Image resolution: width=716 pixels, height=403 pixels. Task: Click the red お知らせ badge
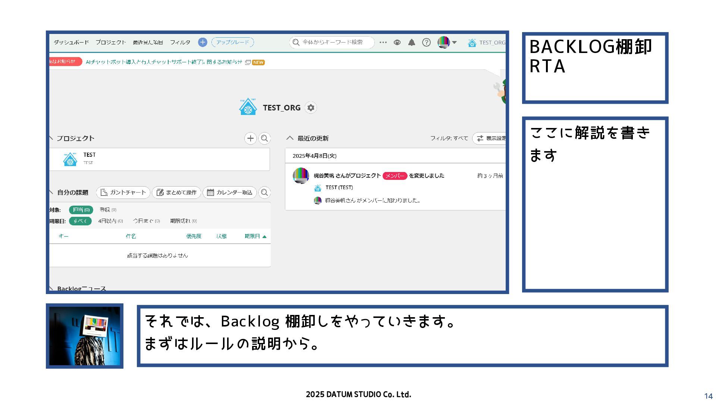click(65, 62)
